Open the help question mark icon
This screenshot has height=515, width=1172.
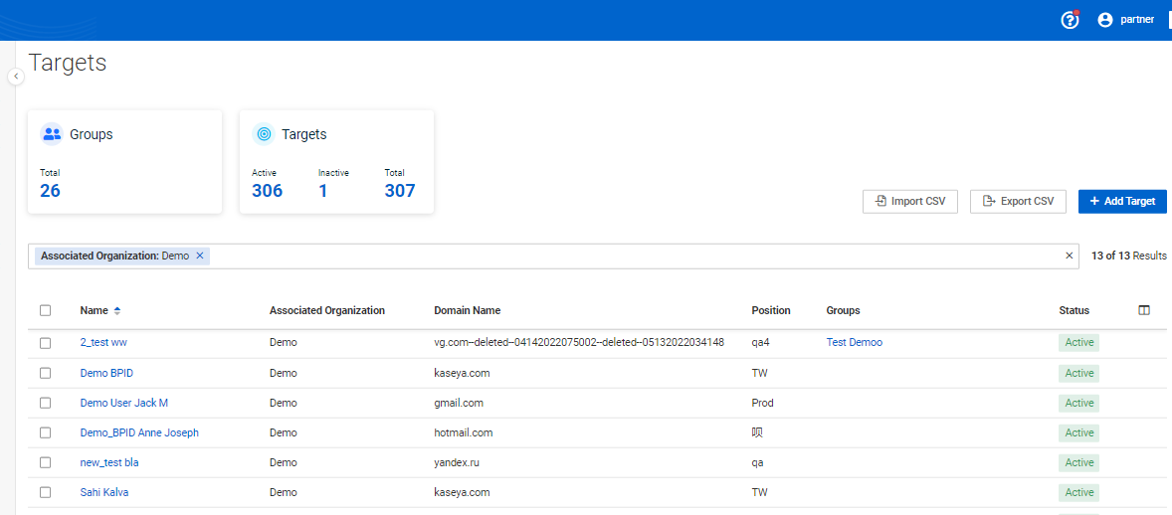tap(1070, 21)
